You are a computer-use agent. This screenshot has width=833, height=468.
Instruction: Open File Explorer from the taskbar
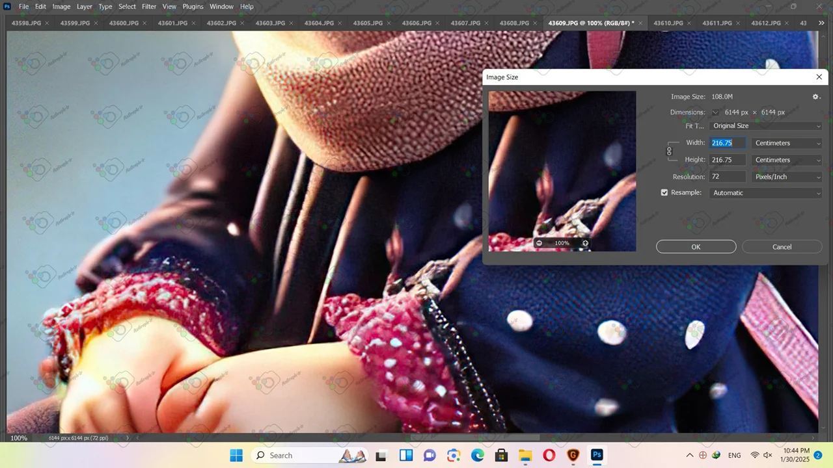(x=525, y=455)
